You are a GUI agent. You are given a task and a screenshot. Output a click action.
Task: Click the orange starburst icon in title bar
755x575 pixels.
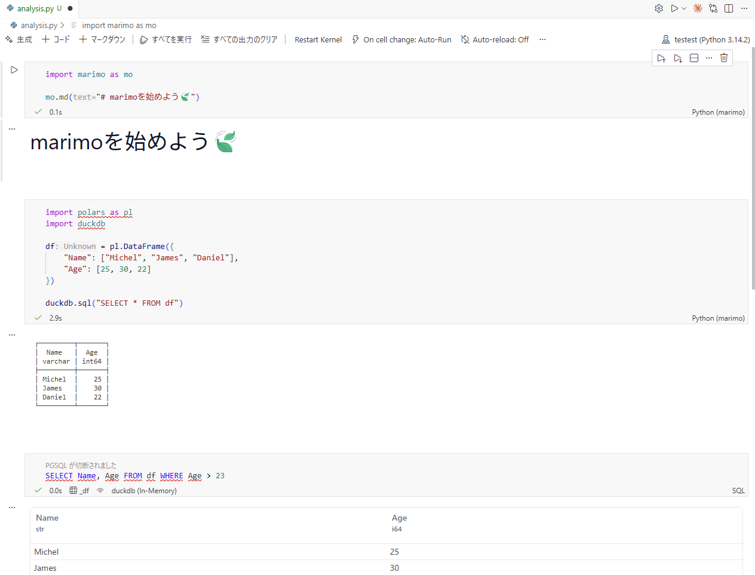[x=697, y=8]
